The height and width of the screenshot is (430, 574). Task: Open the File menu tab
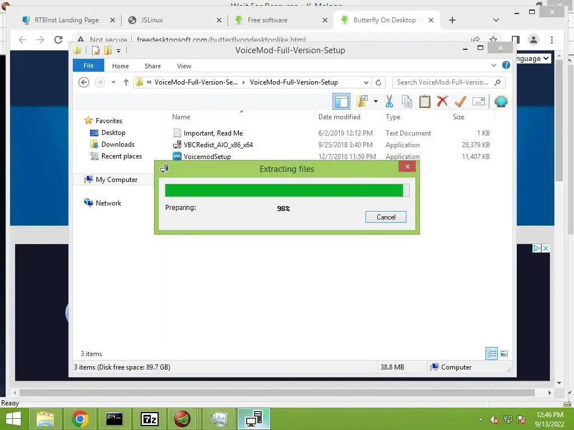click(89, 66)
